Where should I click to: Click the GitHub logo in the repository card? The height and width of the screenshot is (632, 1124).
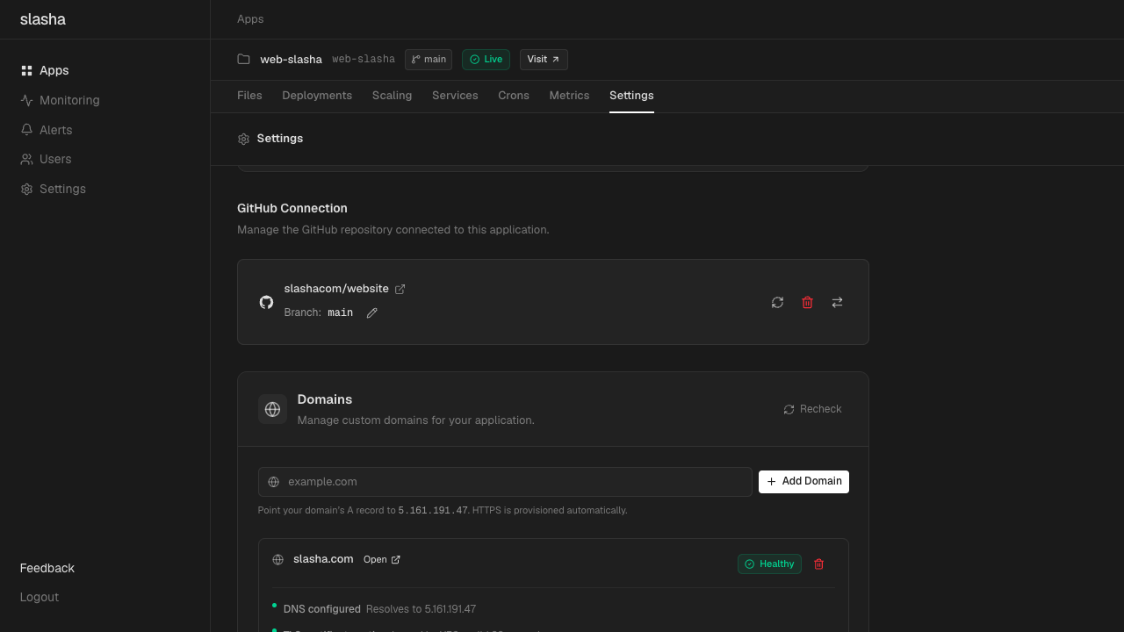(266, 302)
